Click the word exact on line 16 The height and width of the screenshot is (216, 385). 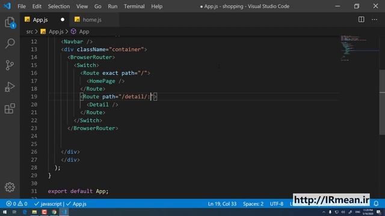(x=110, y=73)
